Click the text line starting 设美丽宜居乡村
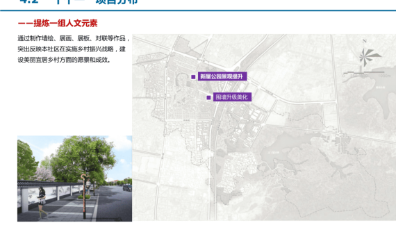Viewport: 396px width, 250px height. pos(64,60)
